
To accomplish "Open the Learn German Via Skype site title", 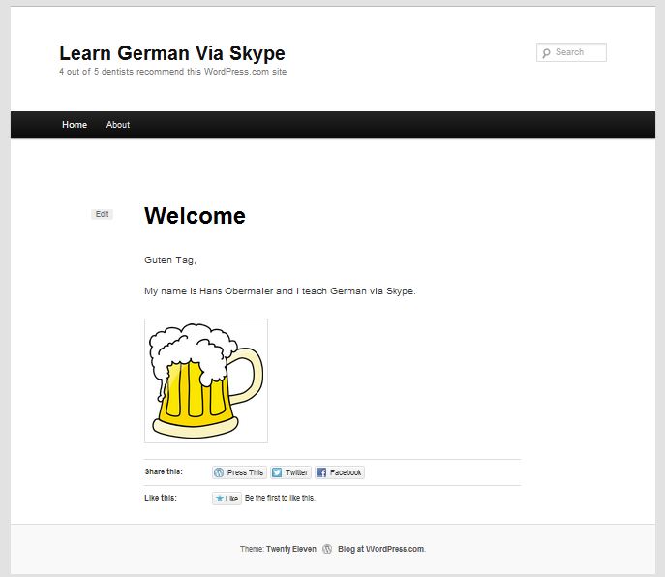I will (x=172, y=53).
